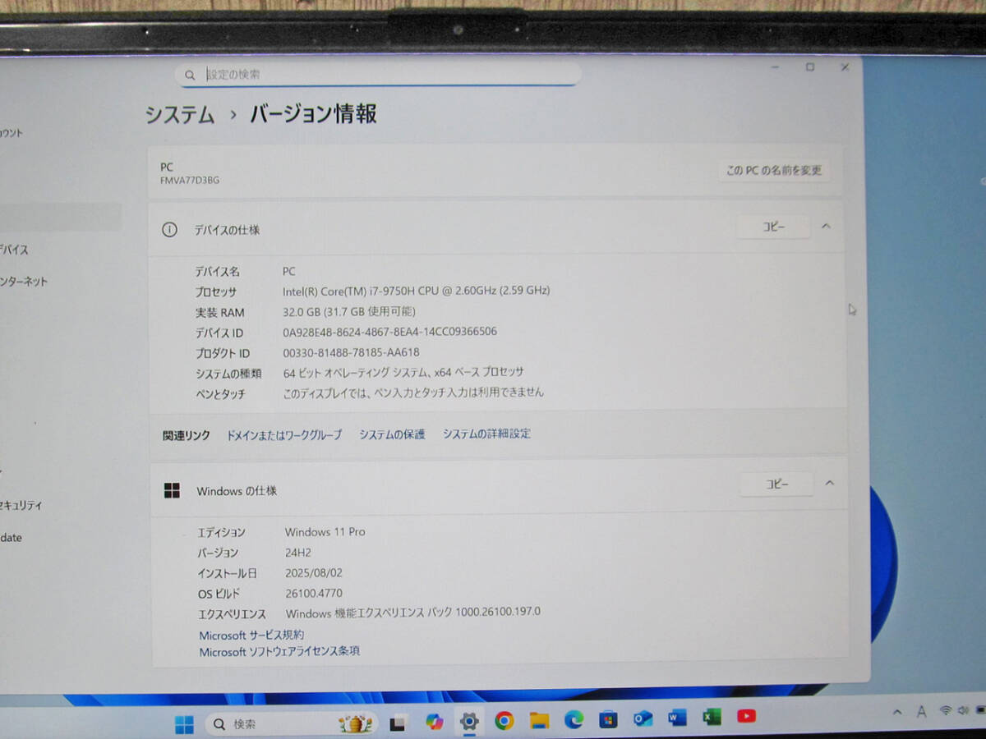Click the Windows logo beside Windows の仕様

click(172, 490)
